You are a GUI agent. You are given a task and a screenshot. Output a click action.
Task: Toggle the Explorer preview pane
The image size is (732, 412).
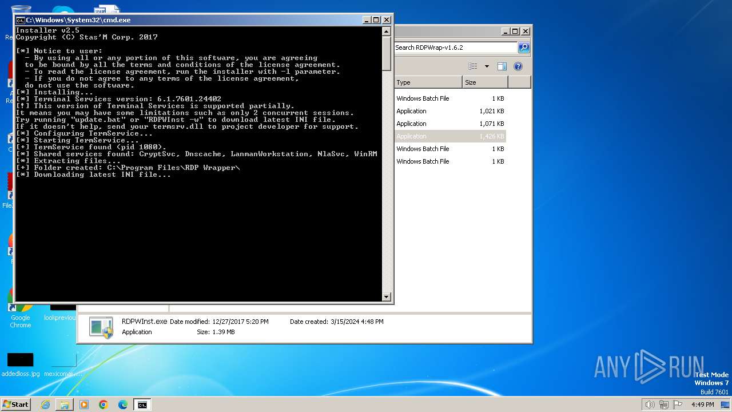point(502,66)
